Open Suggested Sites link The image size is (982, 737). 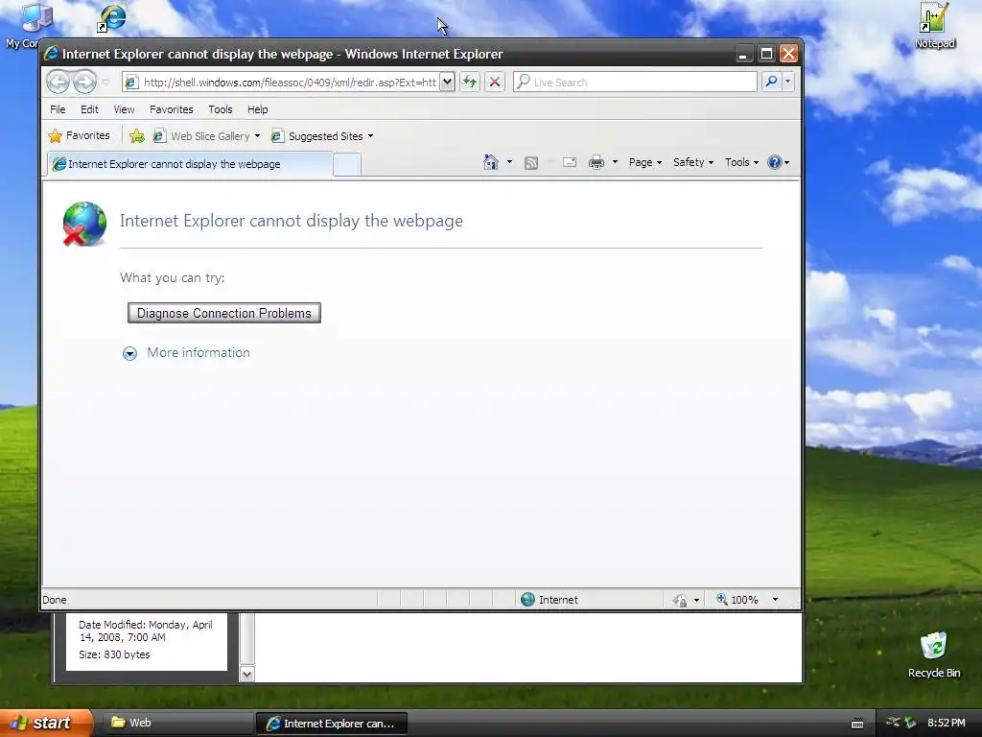(317, 136)
